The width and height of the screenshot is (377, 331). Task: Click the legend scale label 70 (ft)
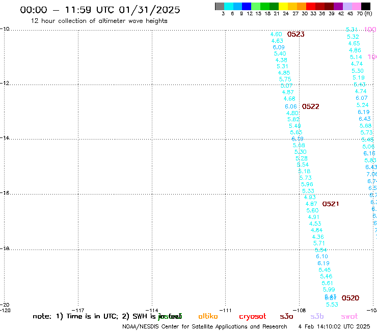pyautogui.click(x=364, y=13)
